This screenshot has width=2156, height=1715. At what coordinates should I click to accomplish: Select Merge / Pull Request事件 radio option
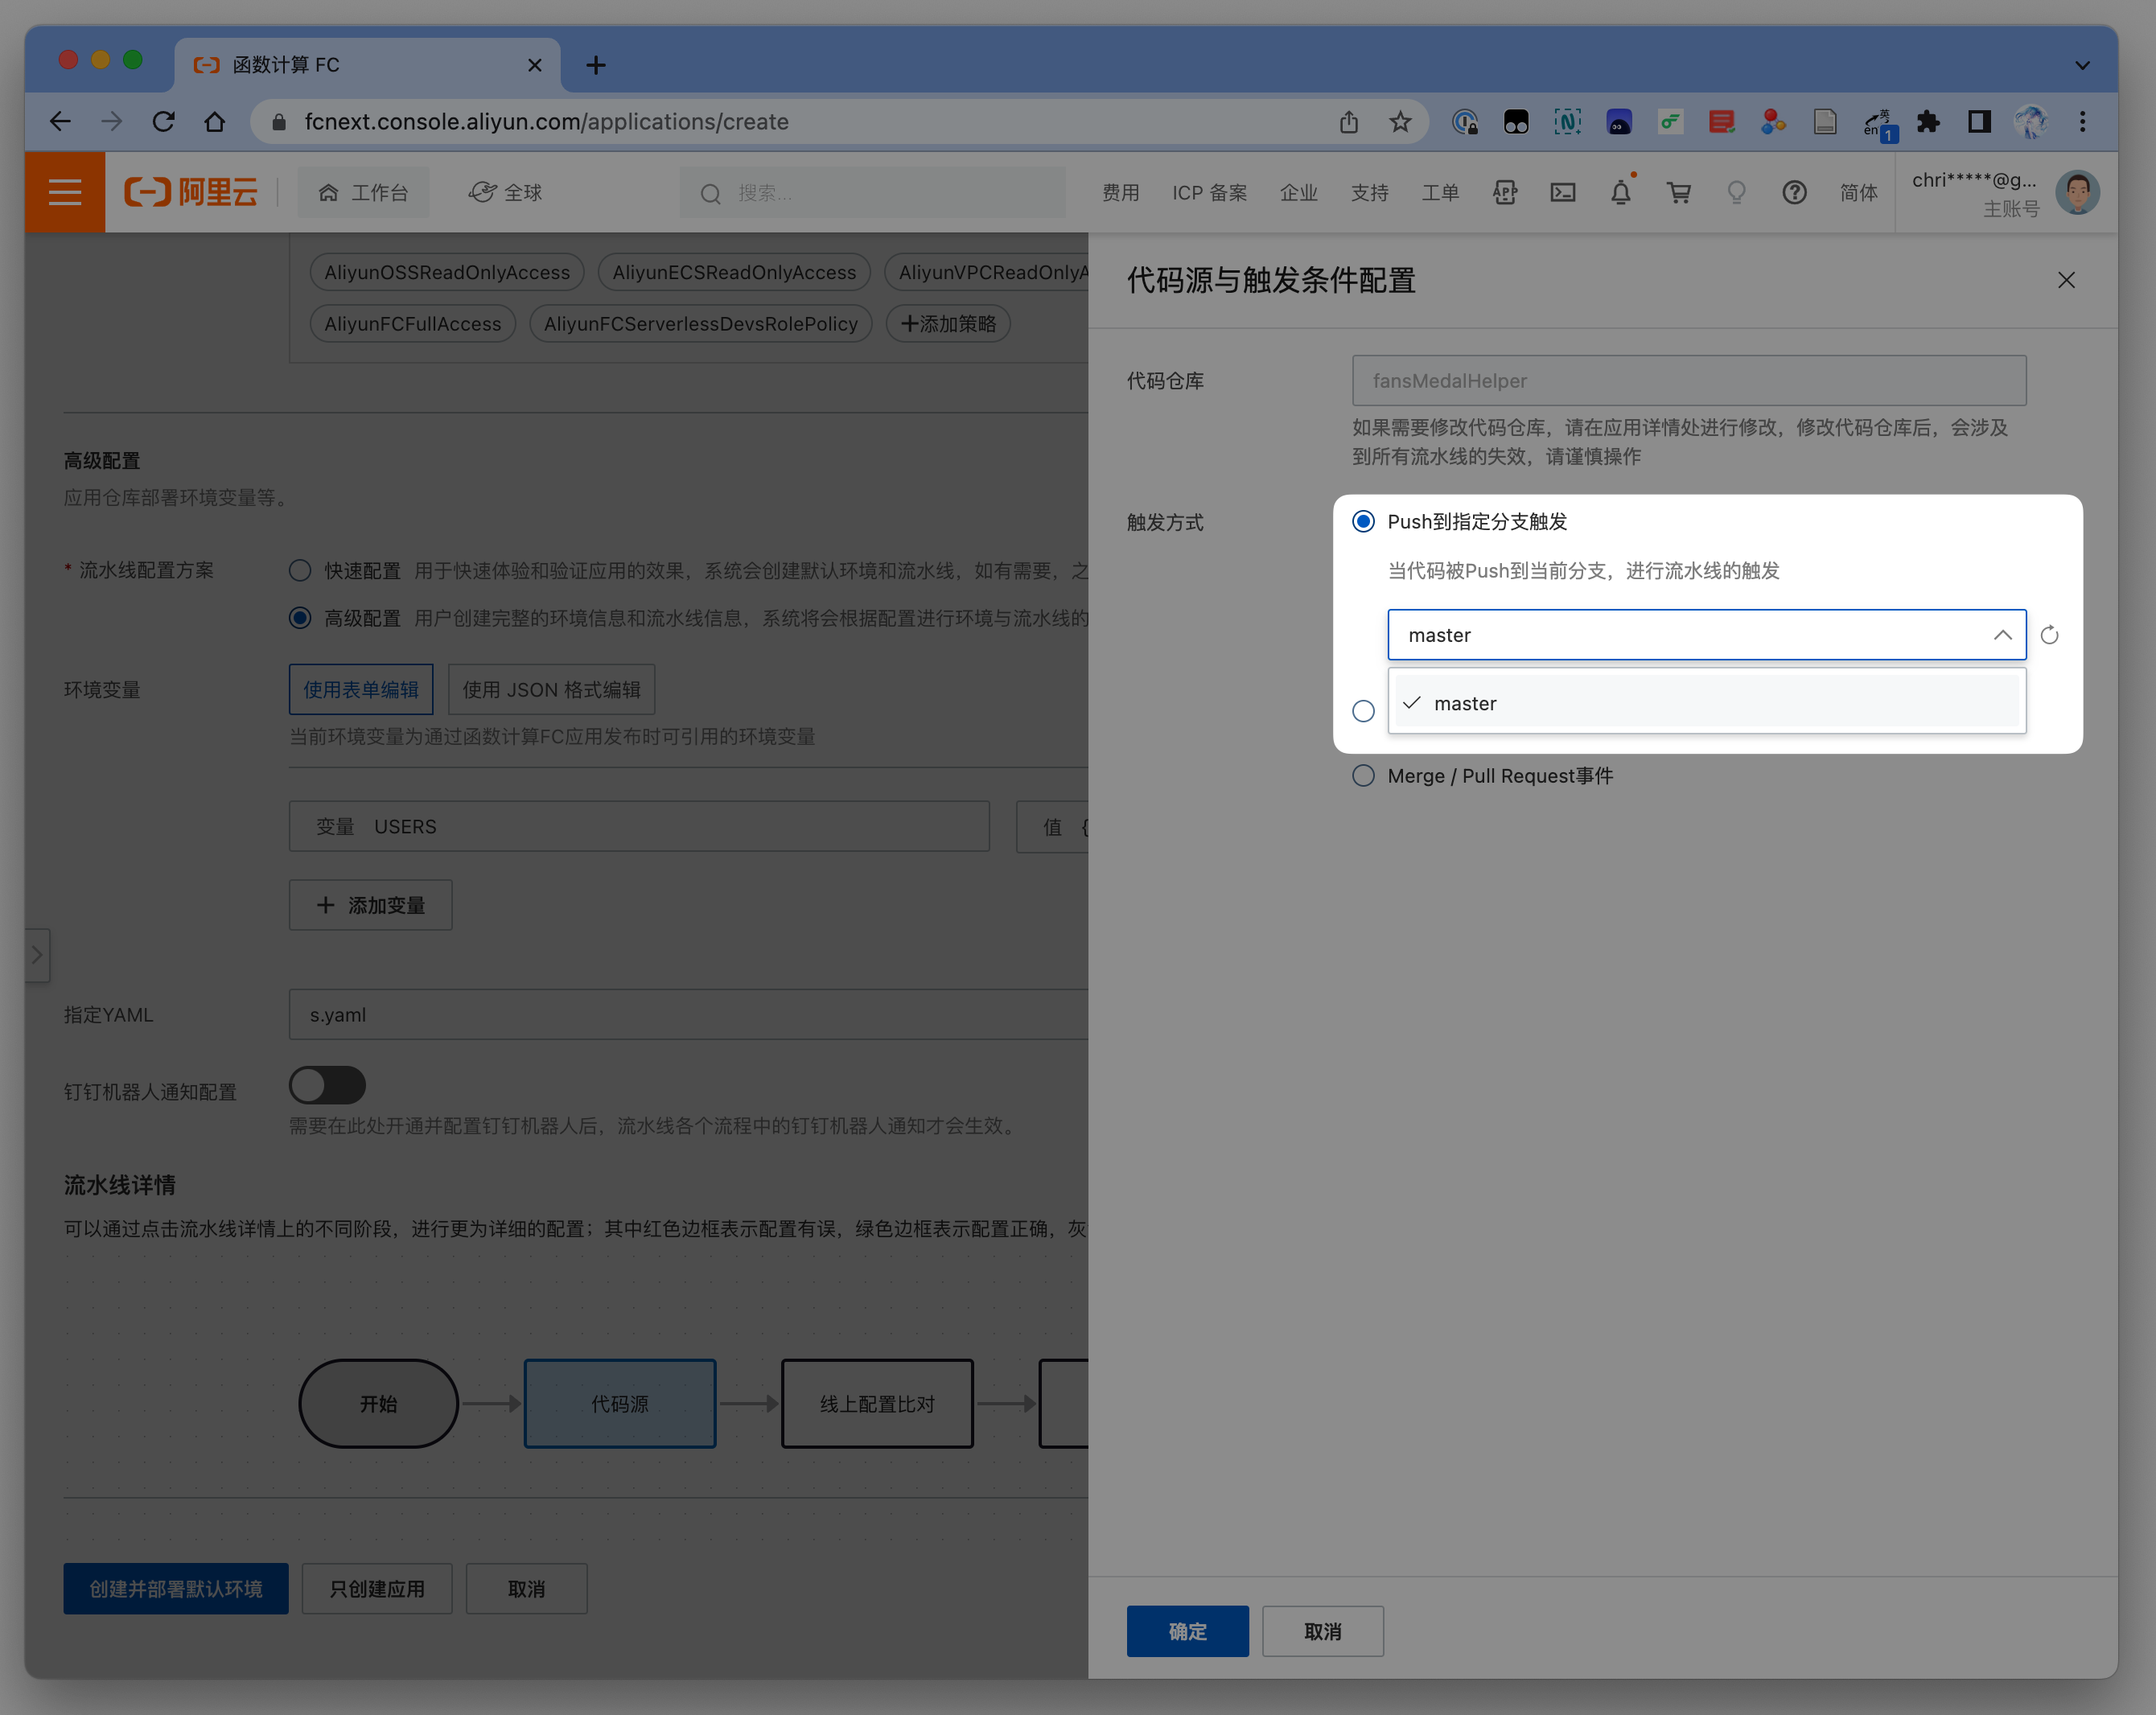coord(1363,776)
